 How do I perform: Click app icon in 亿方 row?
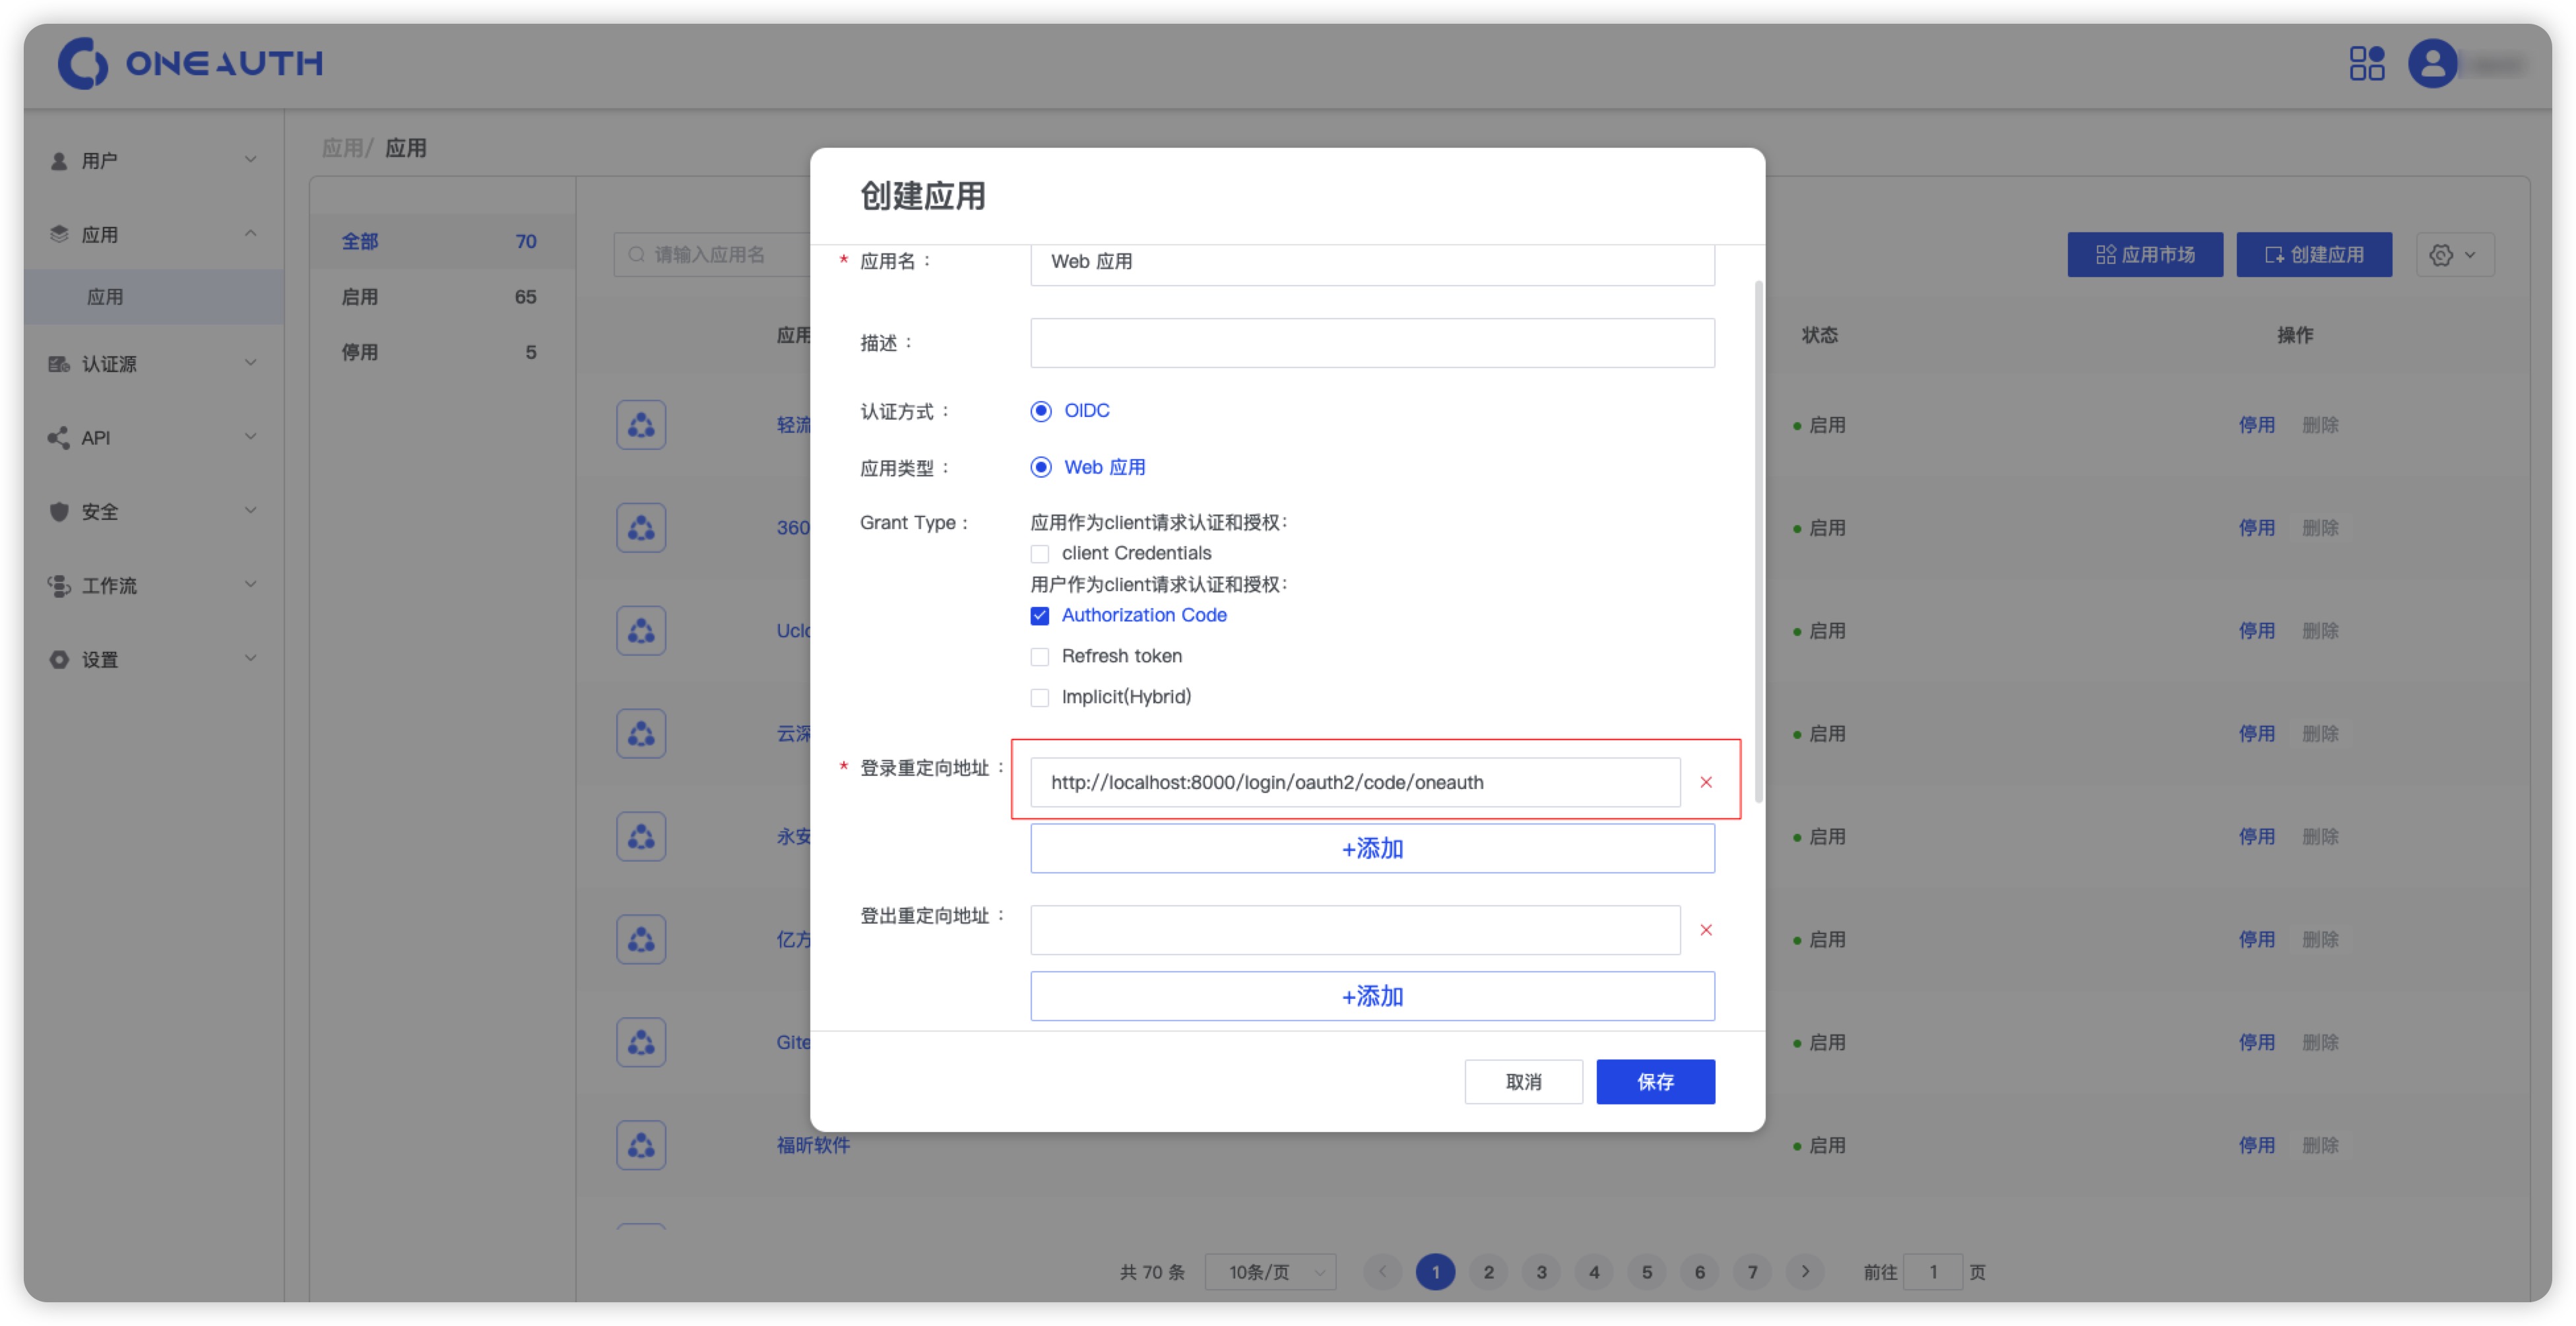click(641, 940)
